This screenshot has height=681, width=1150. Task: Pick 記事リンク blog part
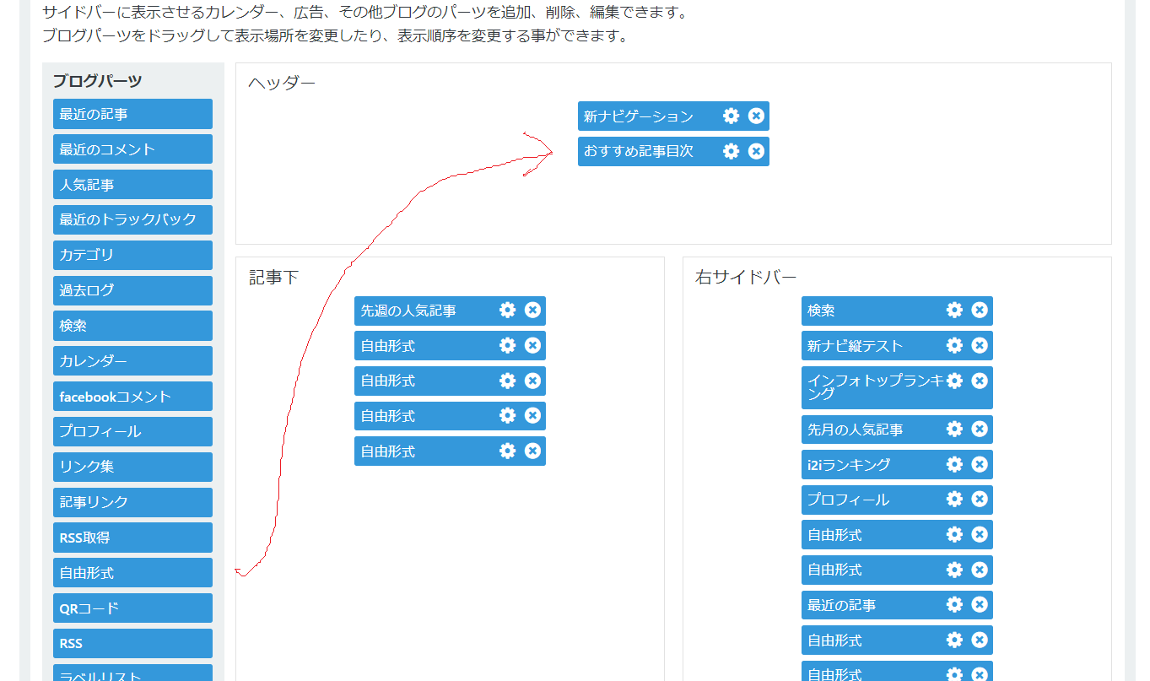point(132,502)
